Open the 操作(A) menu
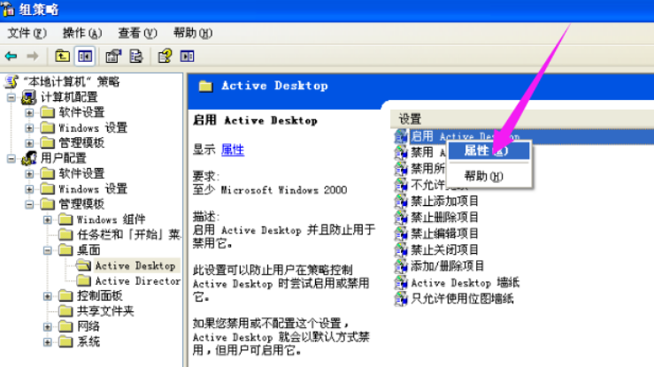Screen dimensions: 654x367 click(74, 34)
